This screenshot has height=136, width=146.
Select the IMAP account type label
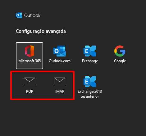(60, 91)
